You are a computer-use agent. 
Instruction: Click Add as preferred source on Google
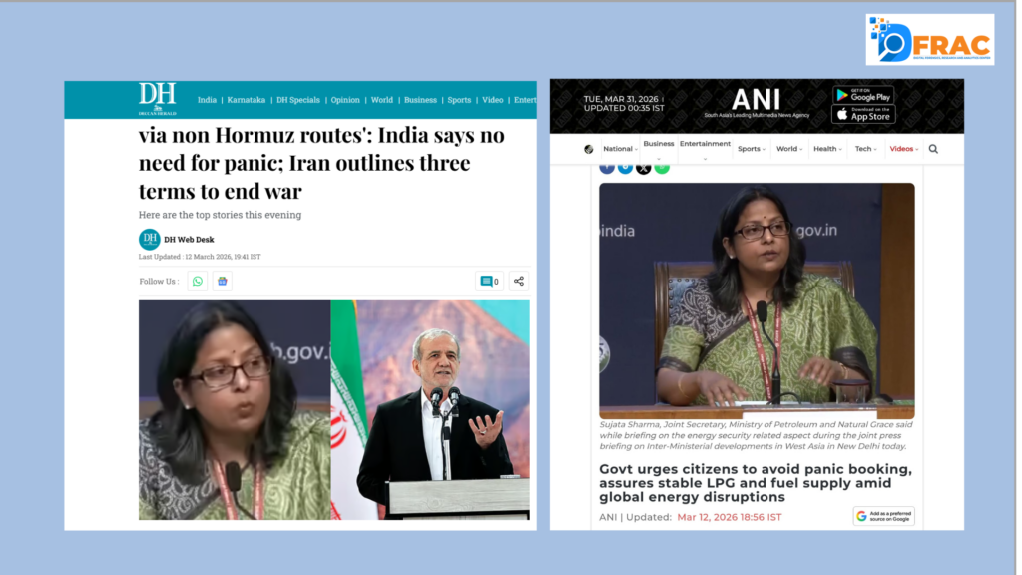(884, 516)
